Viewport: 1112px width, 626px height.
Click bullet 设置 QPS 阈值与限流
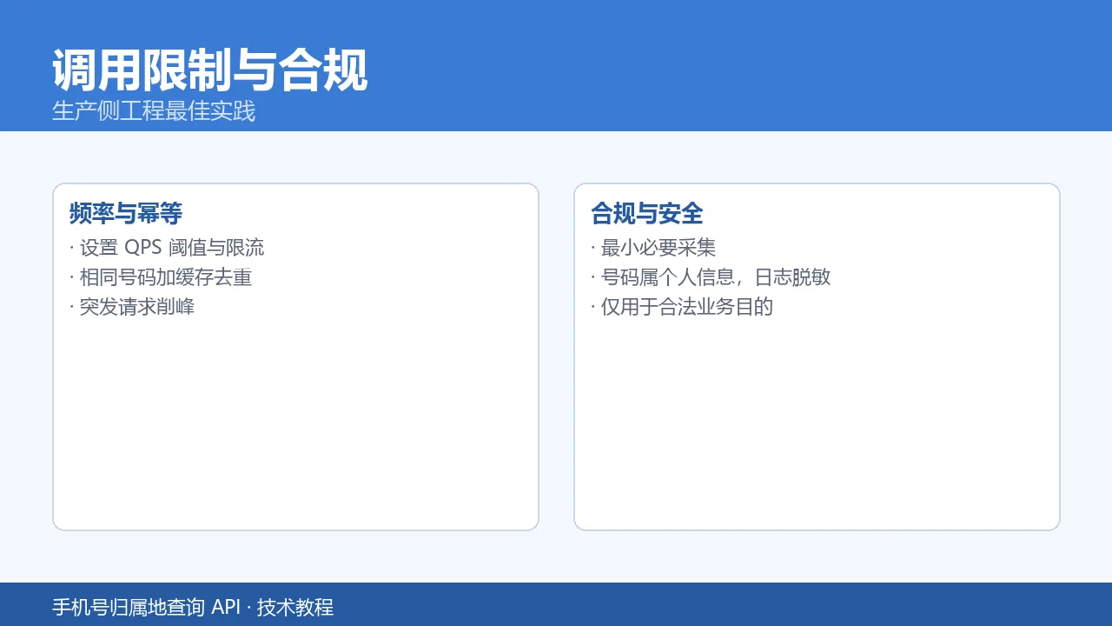[x=167, y=248]
